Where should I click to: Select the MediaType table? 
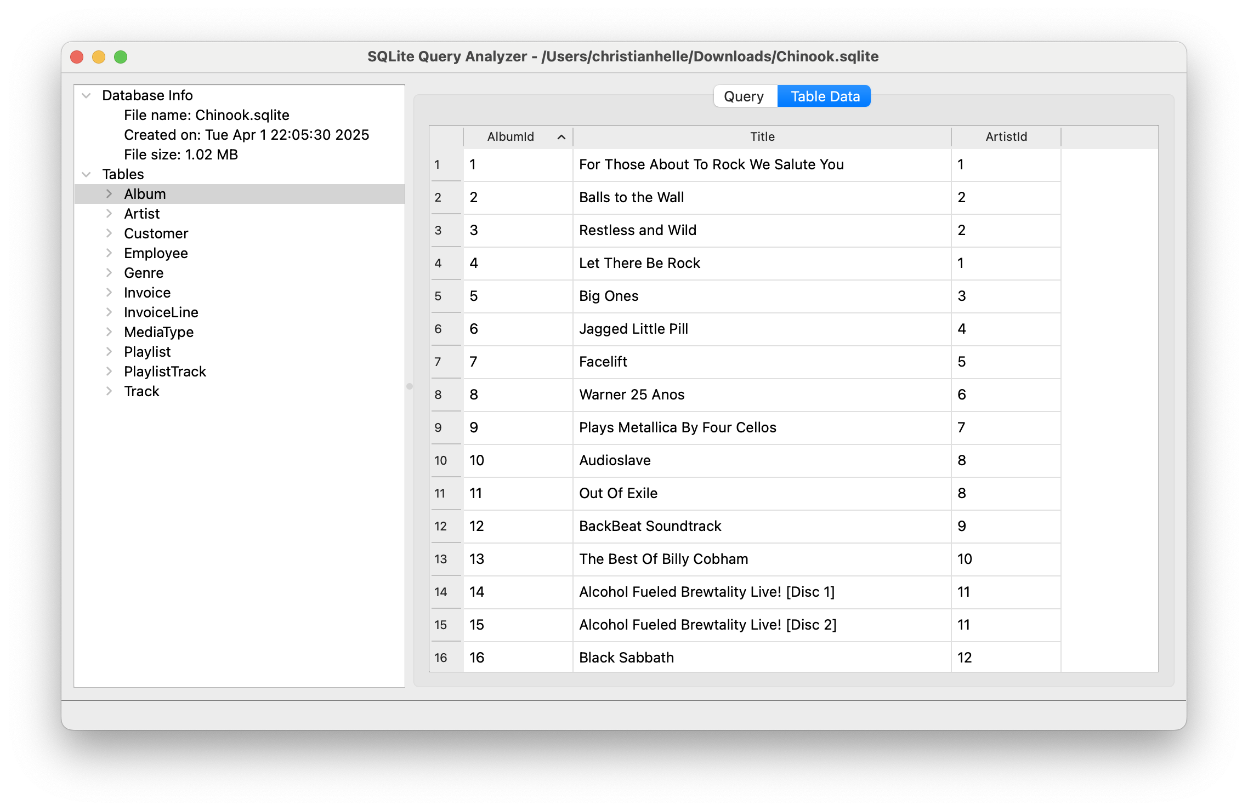click(158, 332)
